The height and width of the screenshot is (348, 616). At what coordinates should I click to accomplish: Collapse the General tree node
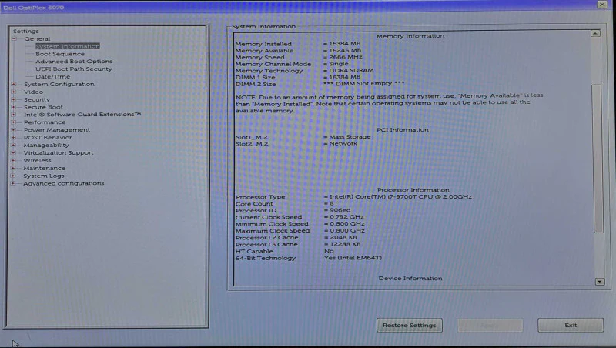[x=14, y=39]
